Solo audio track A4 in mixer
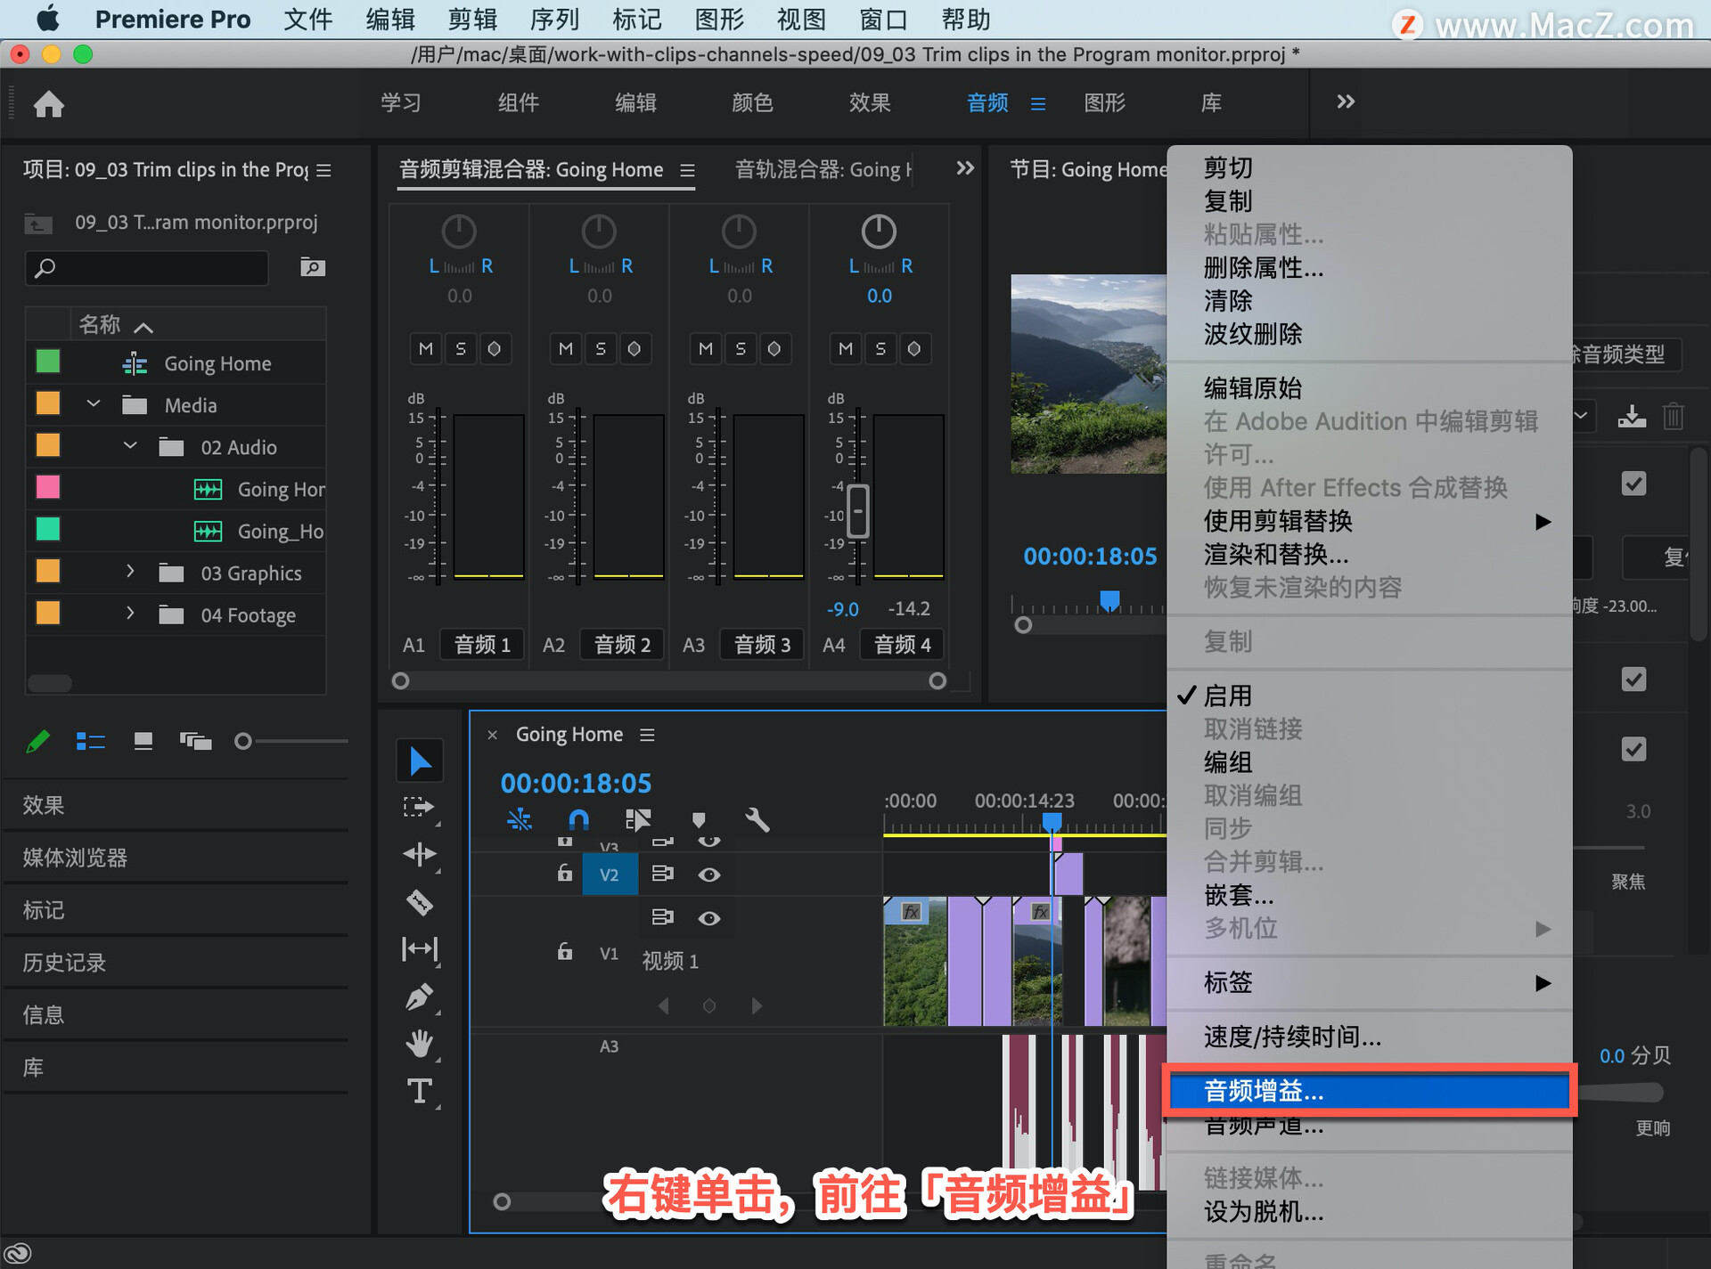This screenshot has width=1711, height=1269. tap(880, 348)
